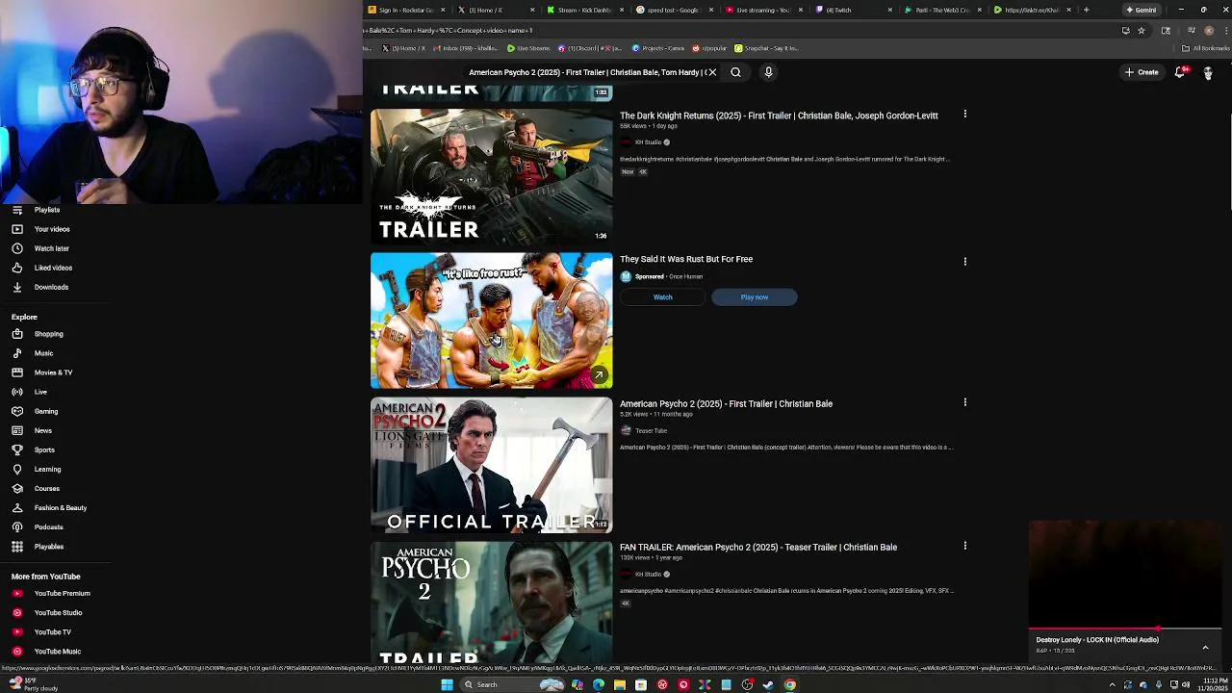The image size is (1232, 693).
Task: Open Movies & TV under Explore
Action: [55, 372]
